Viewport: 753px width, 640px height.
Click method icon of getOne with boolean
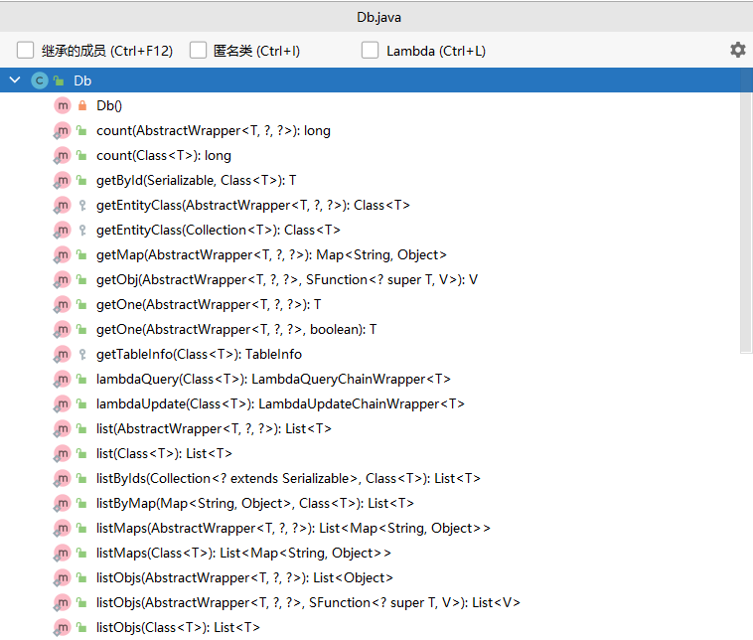click(x=63, y=329)
